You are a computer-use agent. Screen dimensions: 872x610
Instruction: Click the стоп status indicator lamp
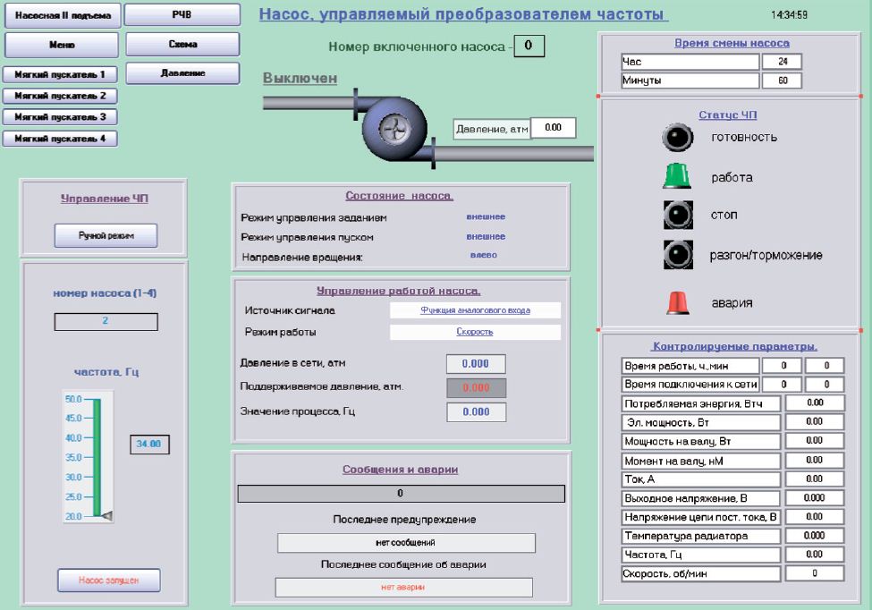pyautogui.click(x=677, y=216)
